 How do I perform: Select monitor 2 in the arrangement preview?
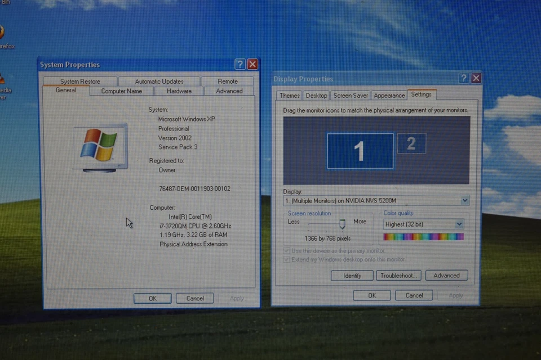point(411,143)
